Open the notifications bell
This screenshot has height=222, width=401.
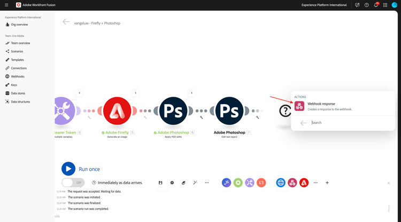click(x=376, y=5)
